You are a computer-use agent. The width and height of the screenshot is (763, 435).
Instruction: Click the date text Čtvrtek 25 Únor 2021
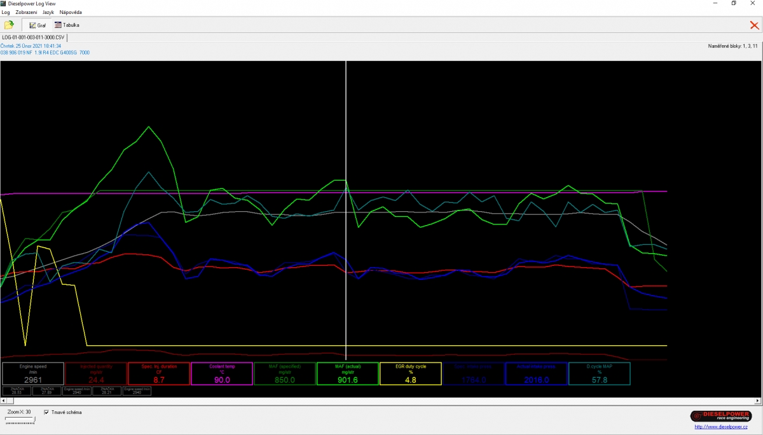click(31, 46)
